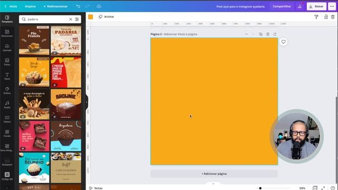338x190 pixels.
Task: Click the '+ Adicionar página' button
Action: pyautogui.click(x=214, y=174)
